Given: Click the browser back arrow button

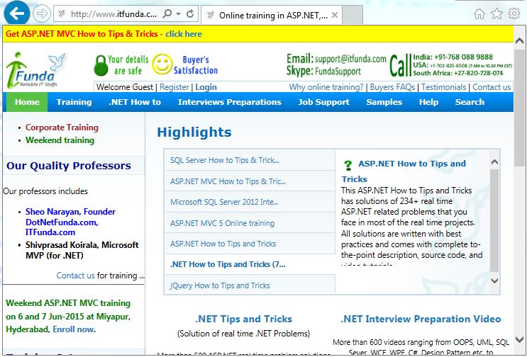Looking at the screenshot, I should (17, 13).
